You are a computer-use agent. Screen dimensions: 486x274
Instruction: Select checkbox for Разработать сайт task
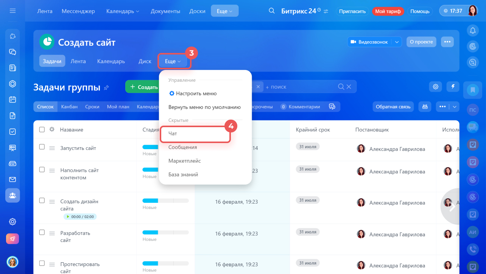pyautogui.click(x=42, y=232)
